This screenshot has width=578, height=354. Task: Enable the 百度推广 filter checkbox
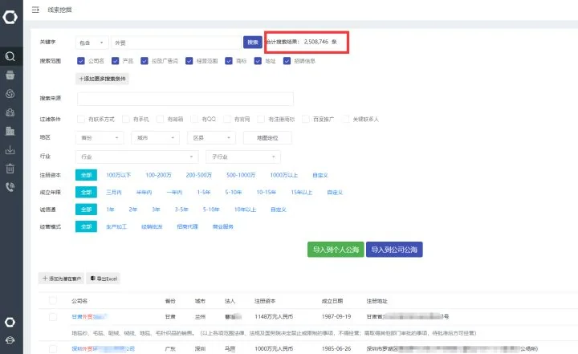pos(306,119)
